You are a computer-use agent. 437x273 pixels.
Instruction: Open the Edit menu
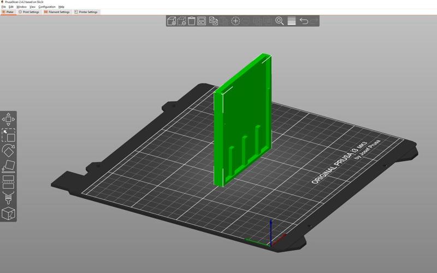11,7
